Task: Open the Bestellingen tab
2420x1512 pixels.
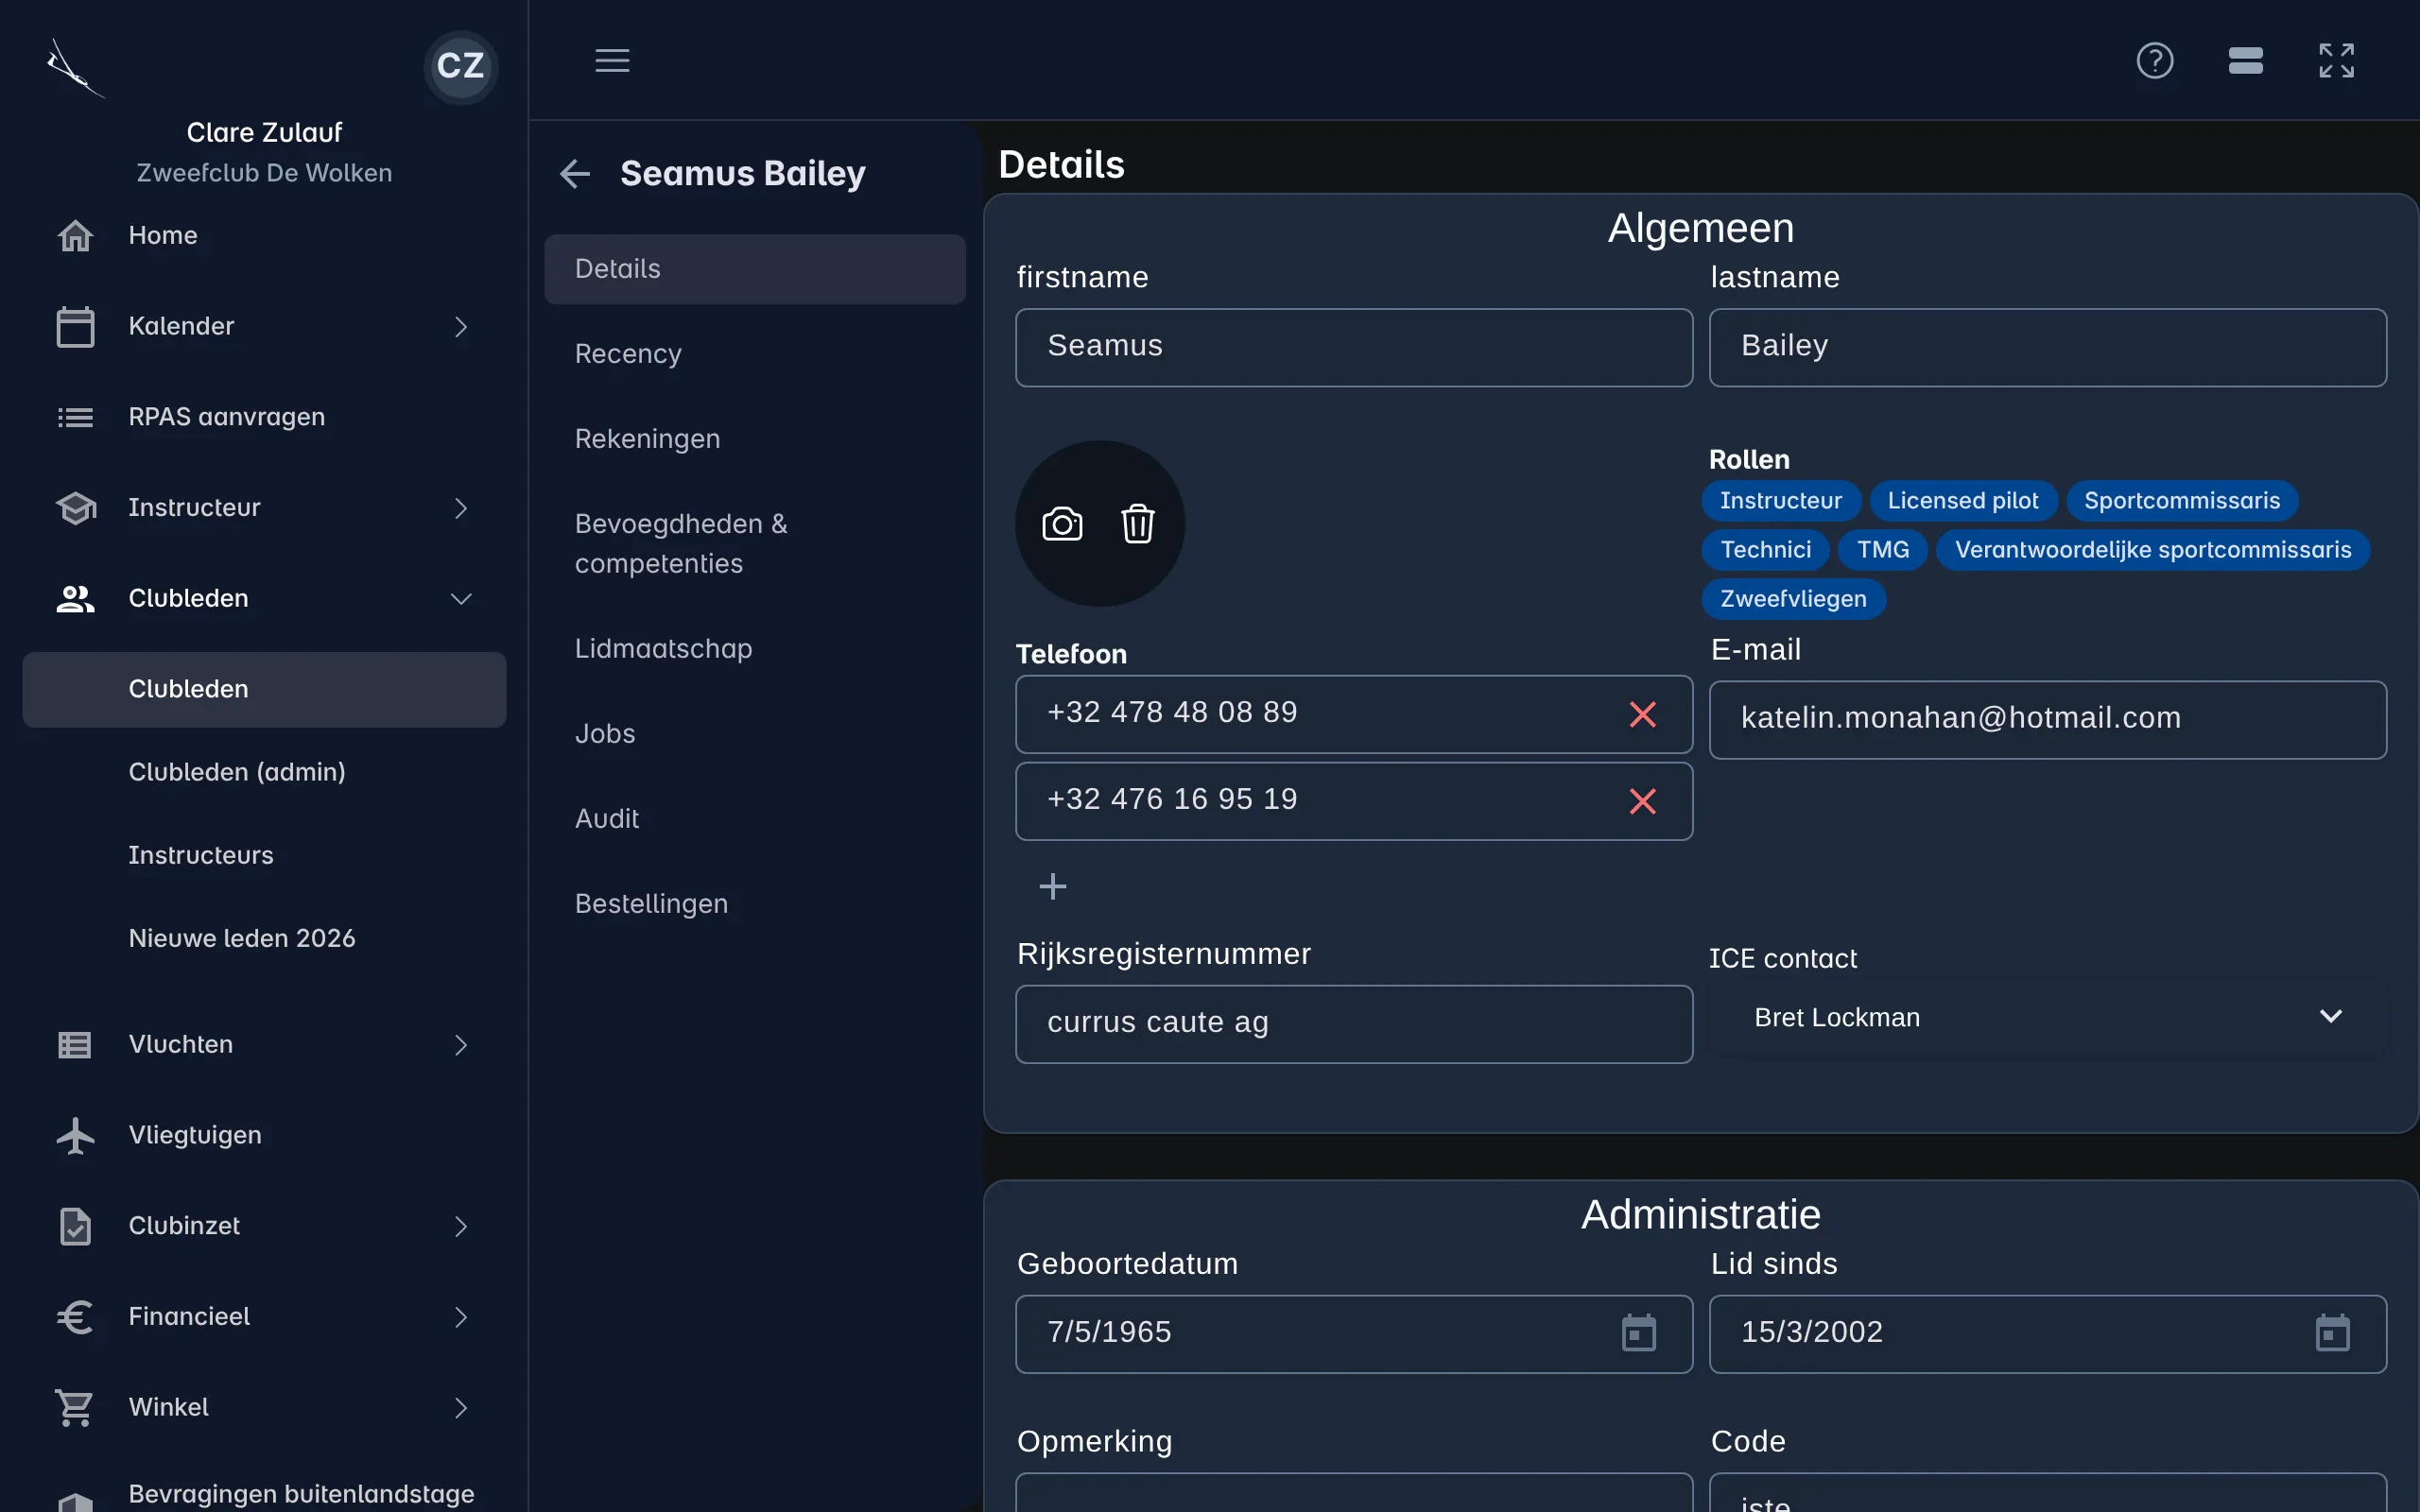Action: [x=754, y=904]
